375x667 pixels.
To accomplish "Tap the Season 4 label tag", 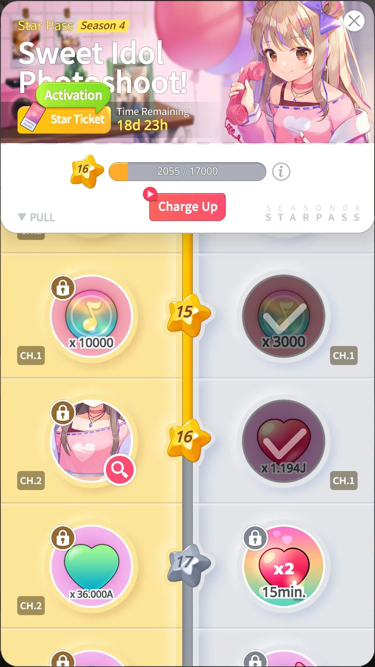I will tap(103, 26).
